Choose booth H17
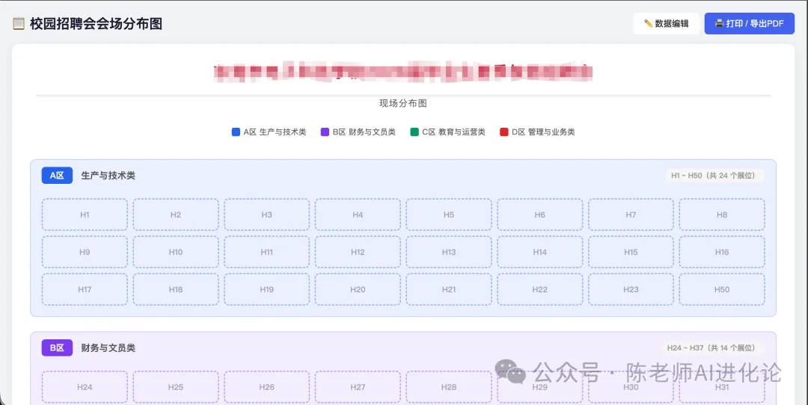This screenshot has width=808, height=405. click(x=85, y=290)
